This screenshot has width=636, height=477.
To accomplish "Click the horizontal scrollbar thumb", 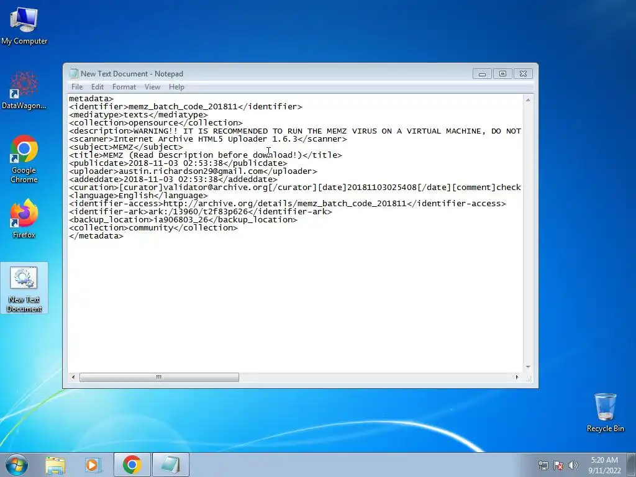I will coord(159,377).
